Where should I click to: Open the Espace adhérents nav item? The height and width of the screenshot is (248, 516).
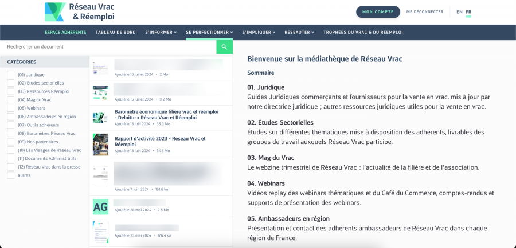coord(65,32)
